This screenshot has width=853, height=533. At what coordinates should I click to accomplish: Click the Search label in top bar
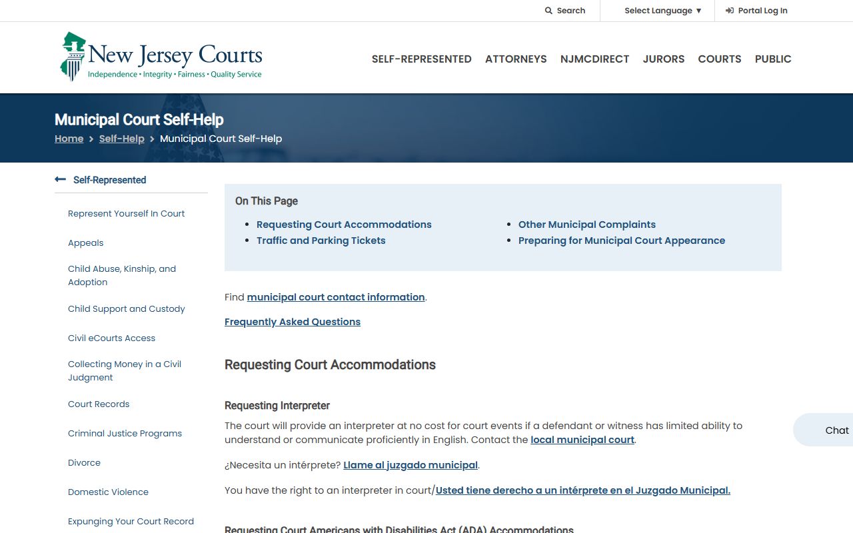[x=571, y=11]
